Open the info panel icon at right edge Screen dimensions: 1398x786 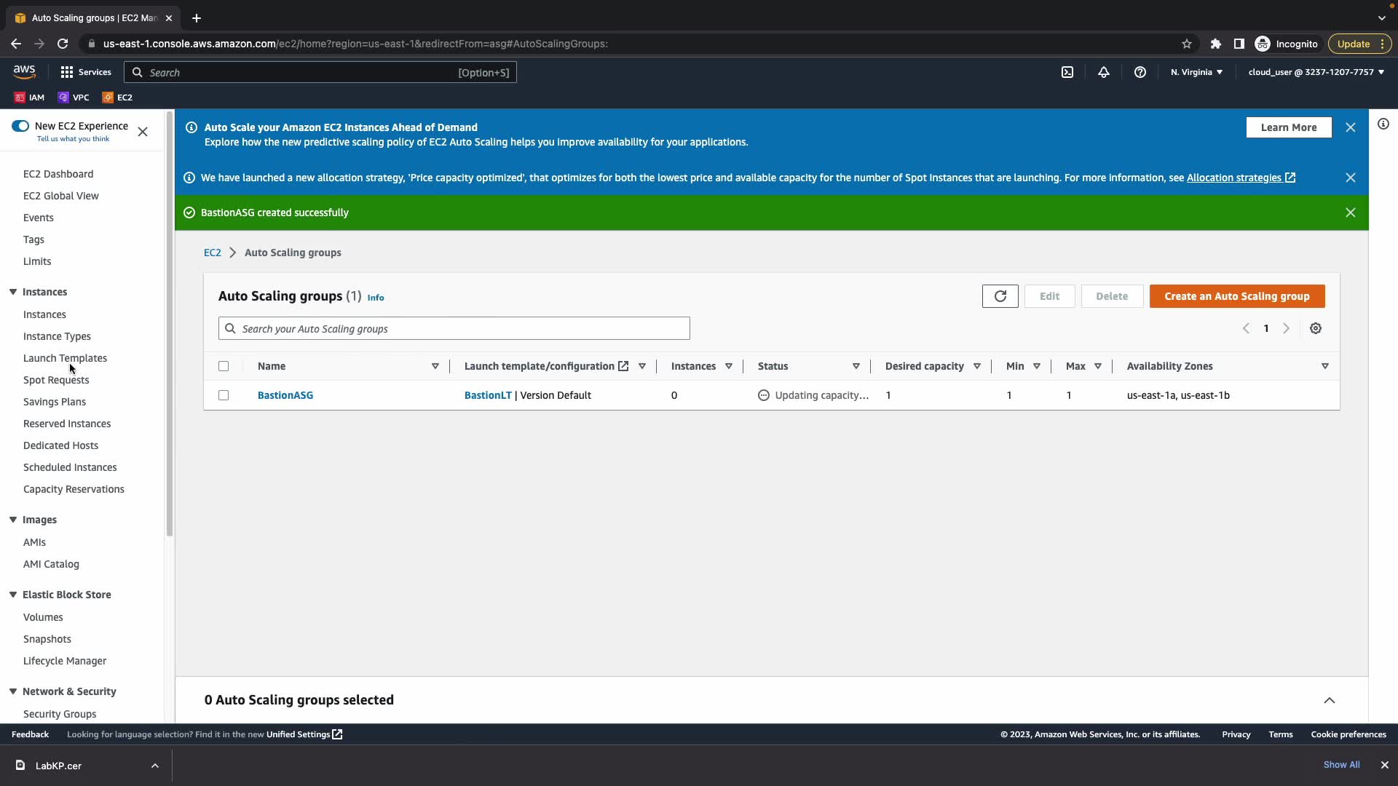(1383, 124)
